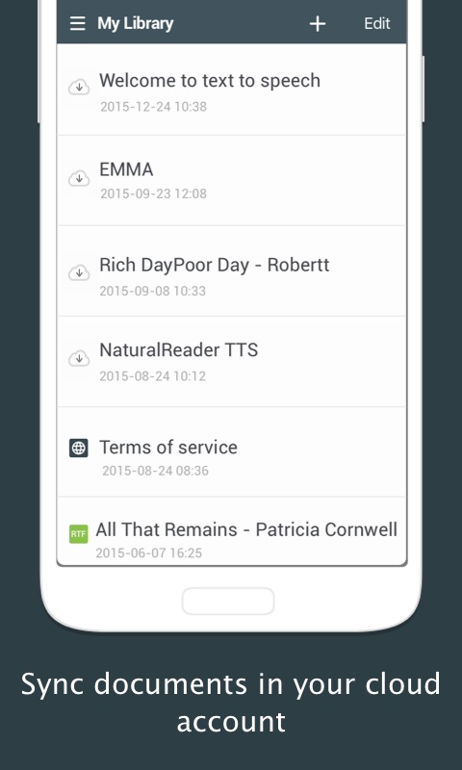The image size is (462, 770).
Task: Open the hamburger menu in My Library
Action: click(78, 23)
